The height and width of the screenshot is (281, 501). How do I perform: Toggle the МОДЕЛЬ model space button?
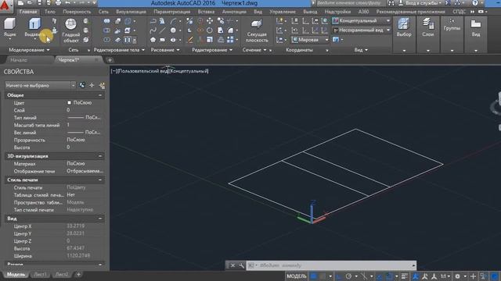point(297,276)
